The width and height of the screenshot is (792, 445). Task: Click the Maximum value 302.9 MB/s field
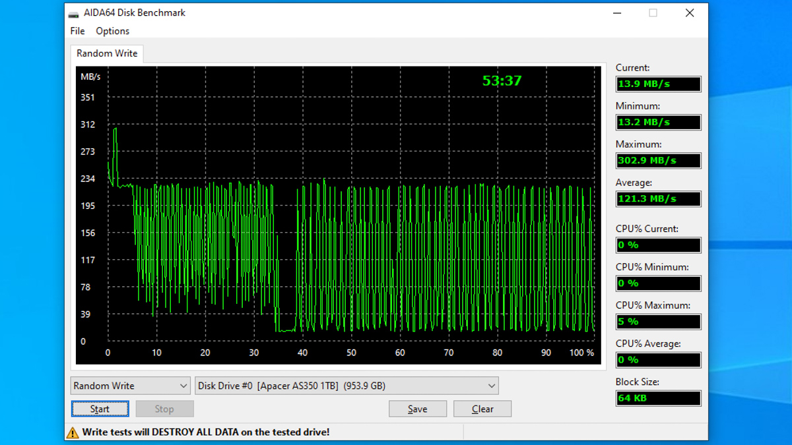[x=658, y=160]
